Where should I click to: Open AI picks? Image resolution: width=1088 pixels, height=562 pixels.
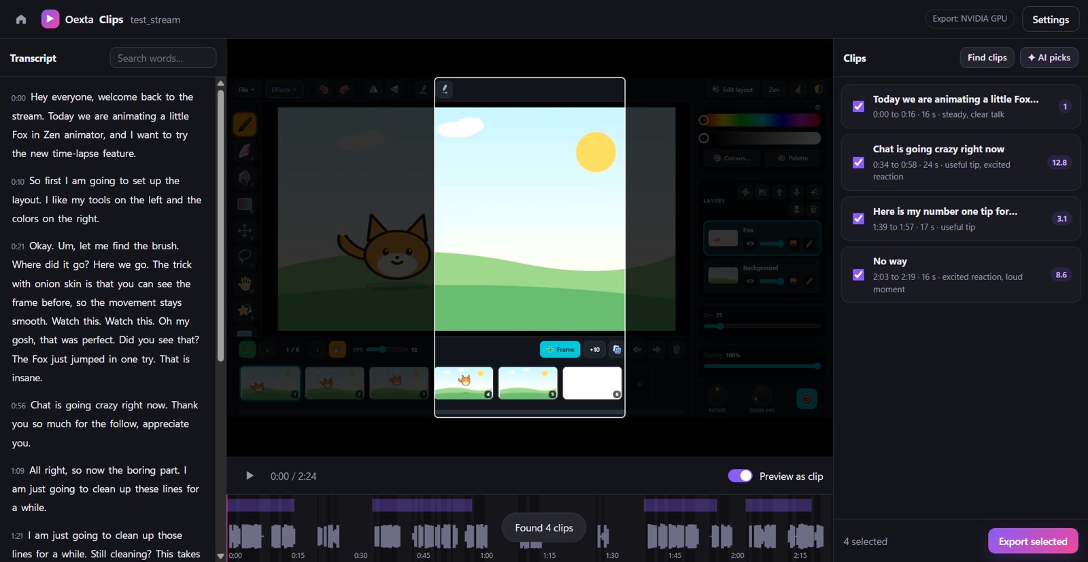tap(1049, 58)
